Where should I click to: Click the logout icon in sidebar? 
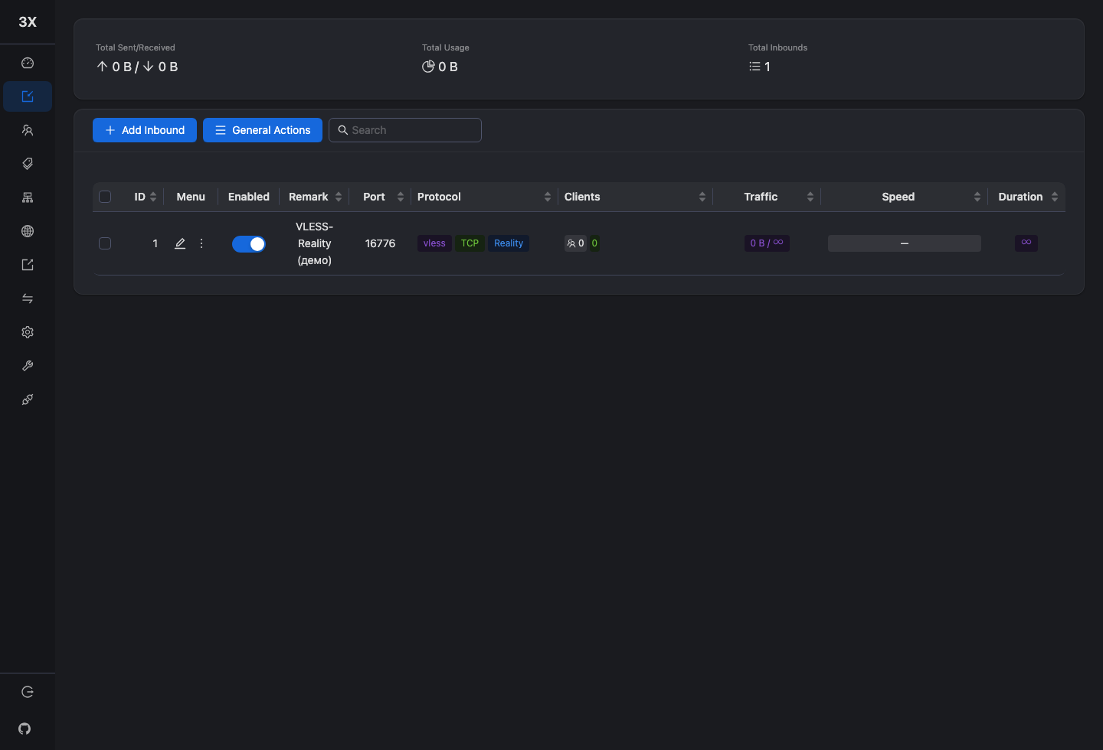tap(28, 692)
